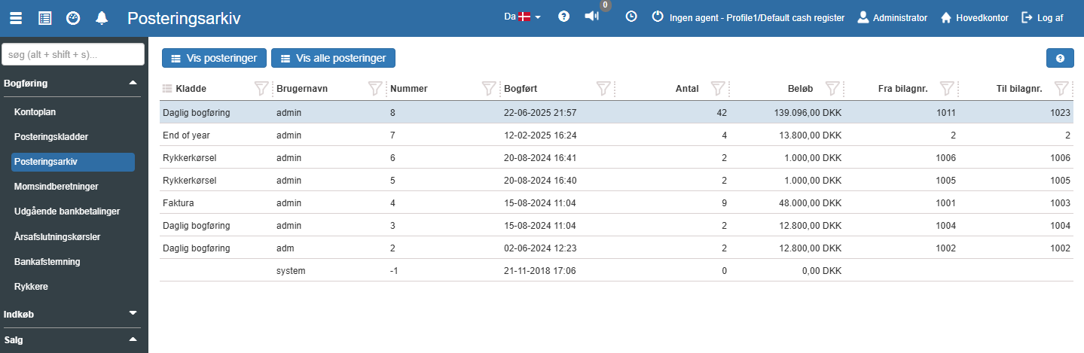Click the Administrator user icon
Viewport: 1084px width, 353px height.
pyautogui.click(x=863, y=17)
